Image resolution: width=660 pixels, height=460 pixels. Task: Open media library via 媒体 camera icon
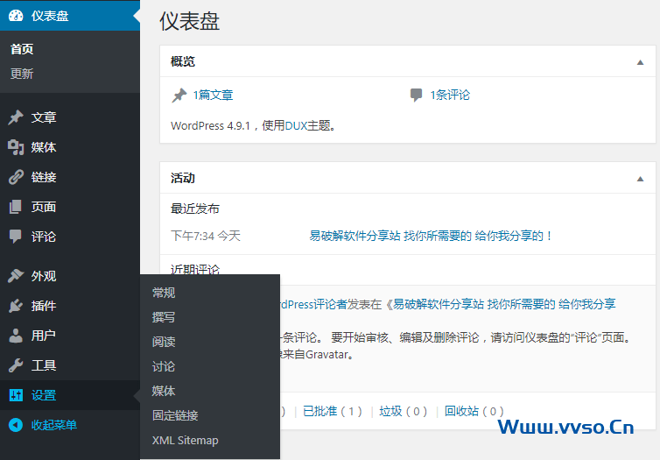pyautogui.click(x=16, y=147)
